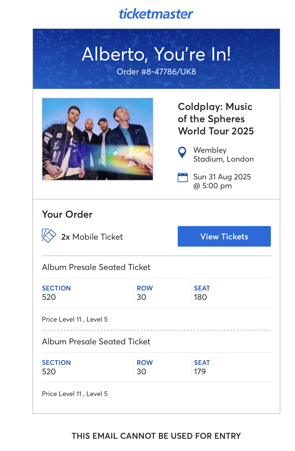Click the mobile ticket icon

point(49,235)
